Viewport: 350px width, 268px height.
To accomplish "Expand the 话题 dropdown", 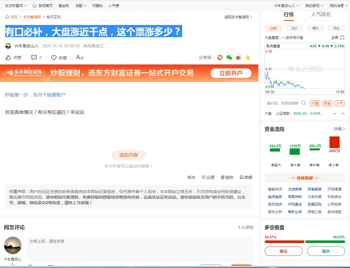I will coord(81,6).
